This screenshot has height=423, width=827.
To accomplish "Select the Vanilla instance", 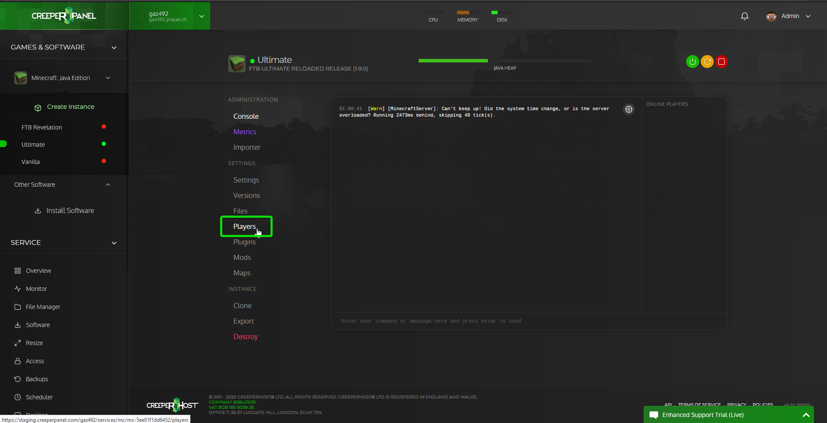I will pos(31,162).
